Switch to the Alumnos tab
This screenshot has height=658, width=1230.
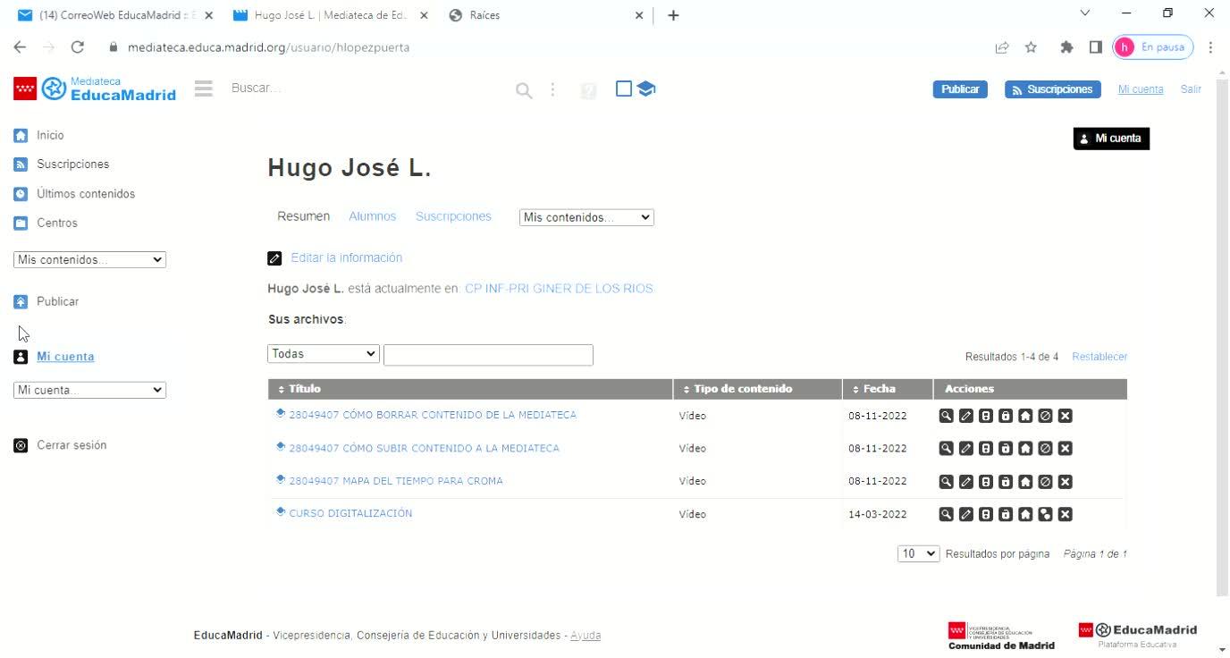pyautogui.click(x=372, y=216)
